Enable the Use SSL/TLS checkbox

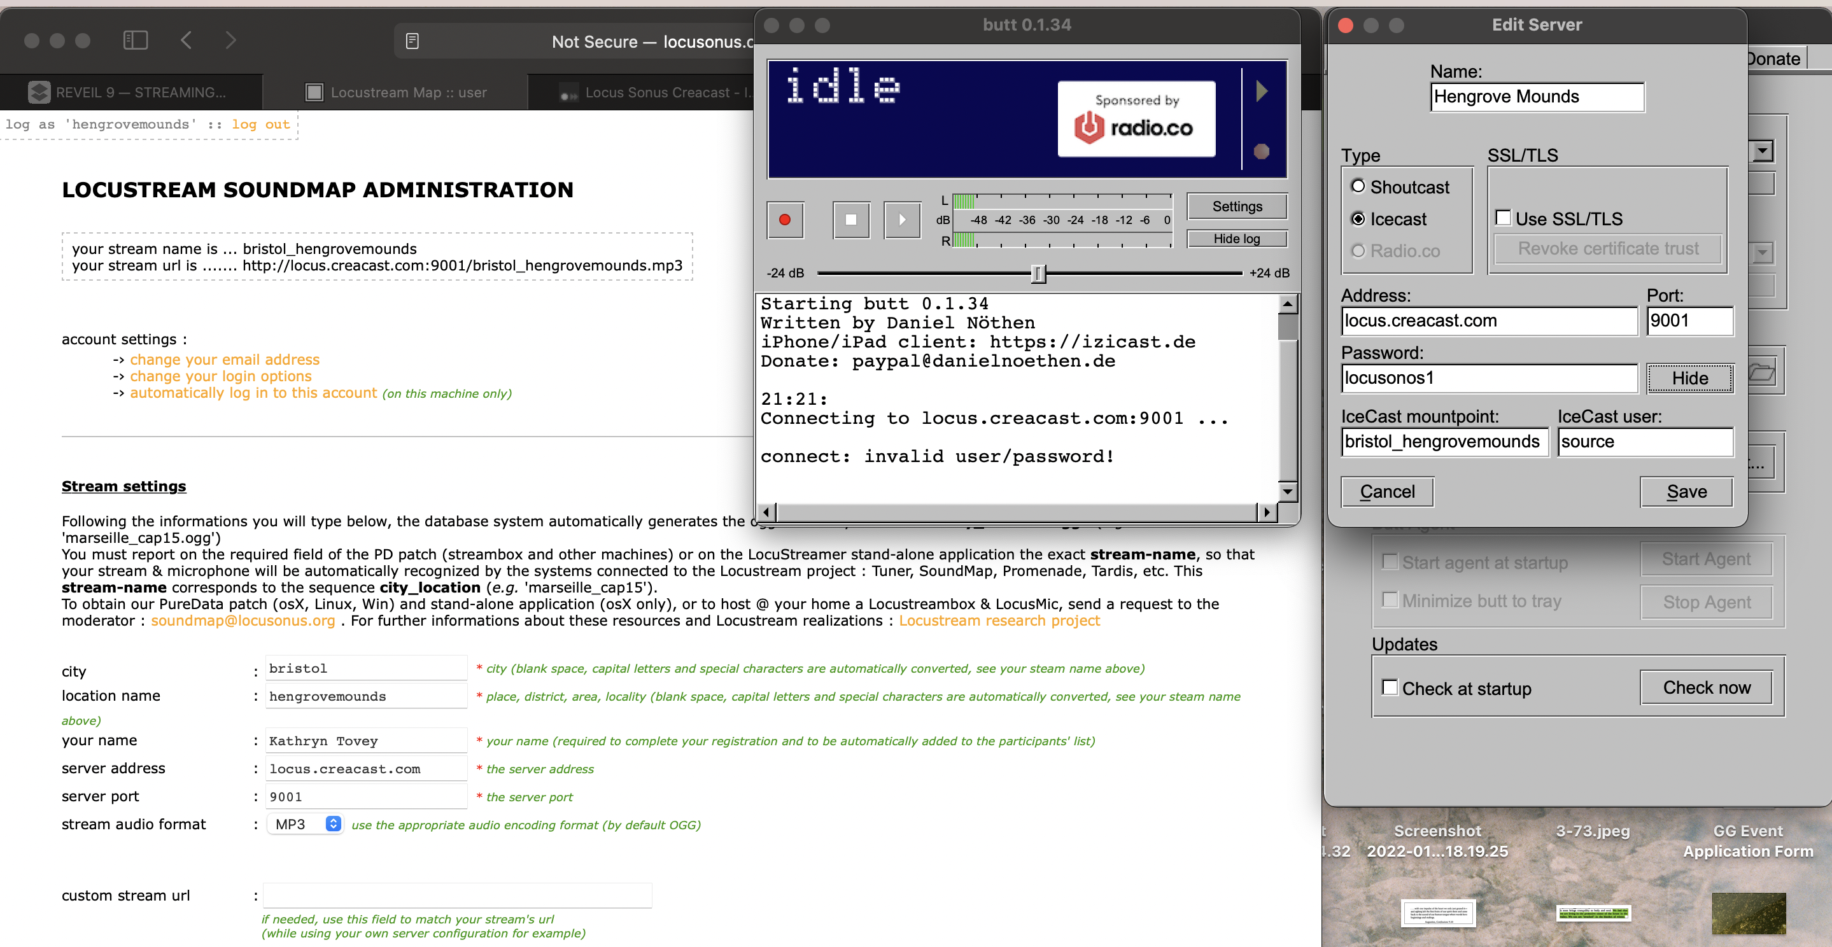tap(1503, 218)
